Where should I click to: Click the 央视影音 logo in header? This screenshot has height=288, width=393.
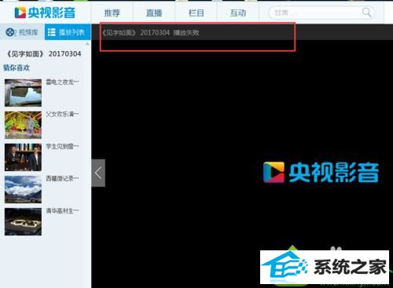coord(45,13)
